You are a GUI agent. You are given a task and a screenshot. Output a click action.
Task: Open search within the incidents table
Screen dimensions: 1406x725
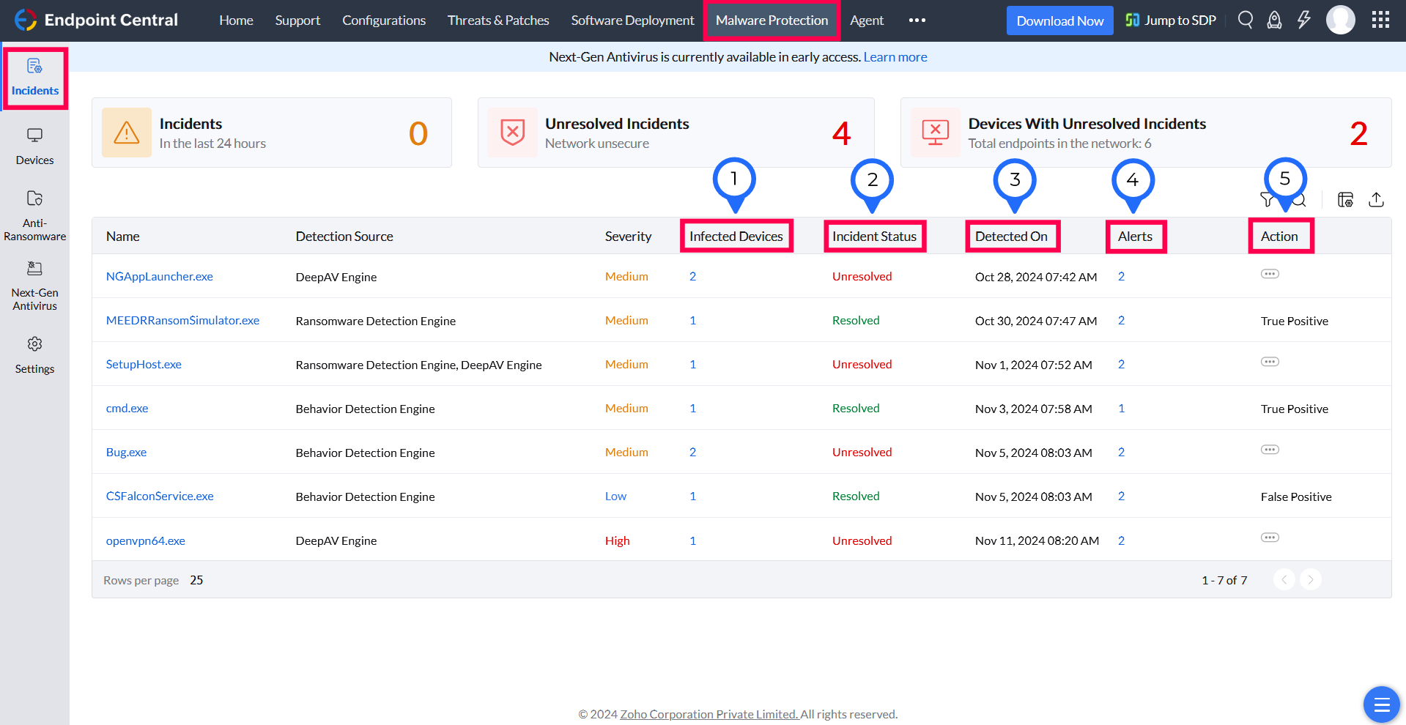tap(1298, 199)
